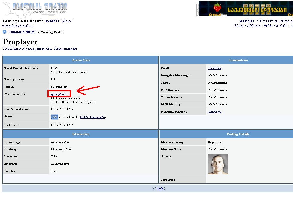293x201 pixels.
Task: Click 57% of member's active posts text
Action: coord(73,102)
